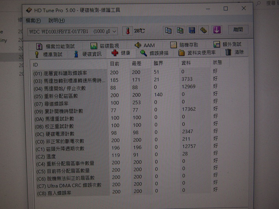The image size is (279, 209).
Task: Select row (0B) 校正重試計數
Action: 127,125
